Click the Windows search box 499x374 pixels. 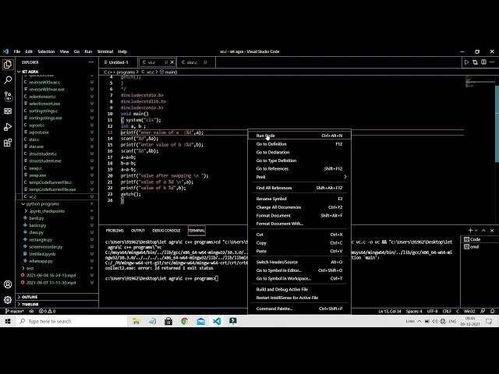[x=72, y=321]
